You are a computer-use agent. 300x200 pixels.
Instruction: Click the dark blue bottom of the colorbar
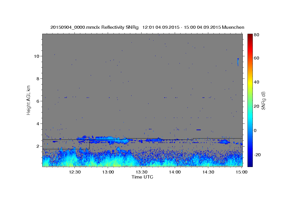coord(250,164)
